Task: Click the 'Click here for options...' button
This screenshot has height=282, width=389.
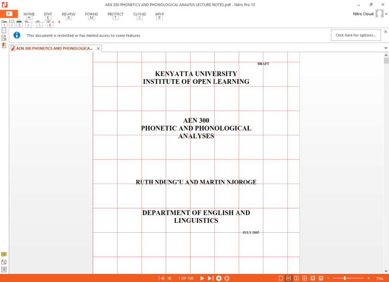Action: click(356, 35)
